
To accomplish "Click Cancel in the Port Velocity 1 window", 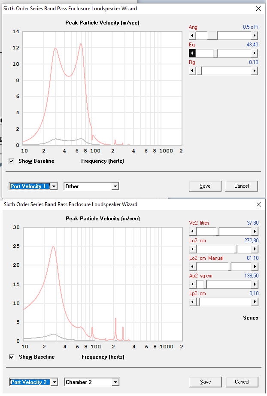I will tap(242, 186).
